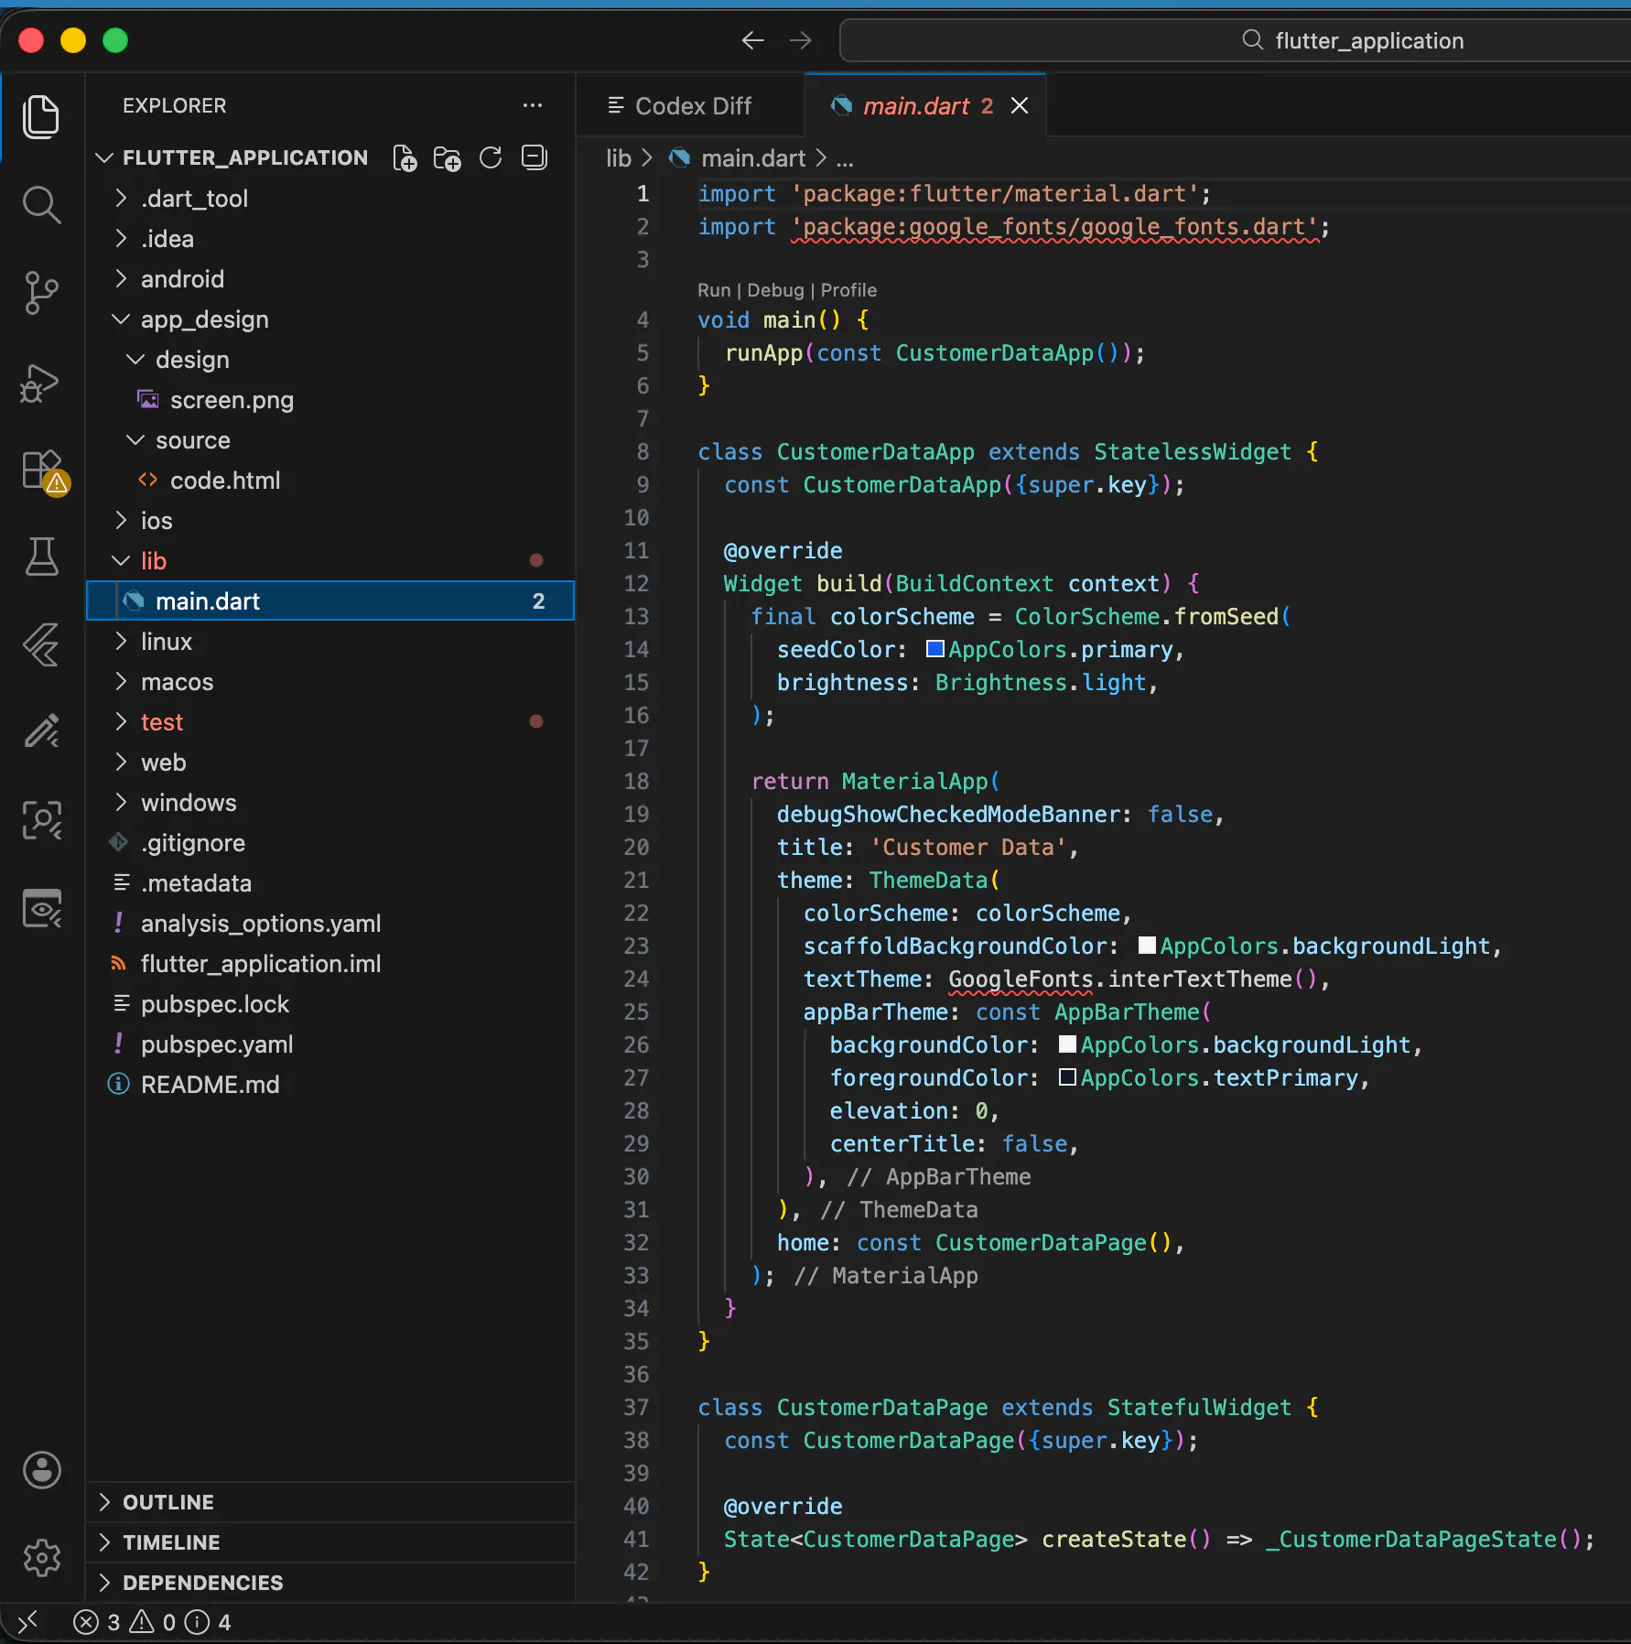The height and width of the screenshot is (1644, 1631).
Task: Collapse the FLUTTER_APPLICATION root section
Action: (x=244, y=158)
